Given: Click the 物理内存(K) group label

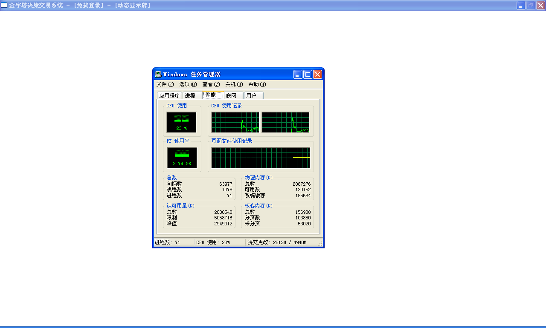Looking at the screenshot, I should pos(258,178).
